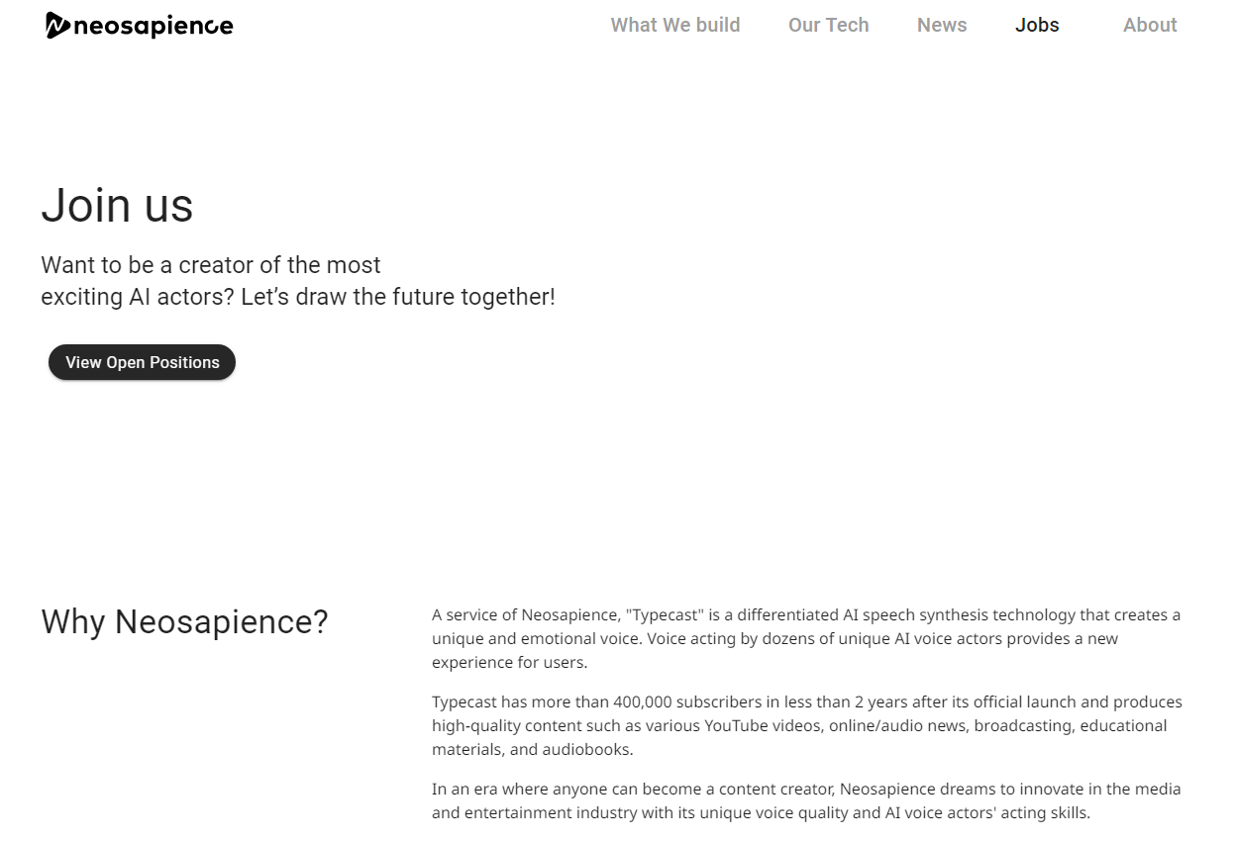Click the line about AI voice actors' acting skills
The height and width of the screenshot is (841, 1237).
click(x=761, y=812)
